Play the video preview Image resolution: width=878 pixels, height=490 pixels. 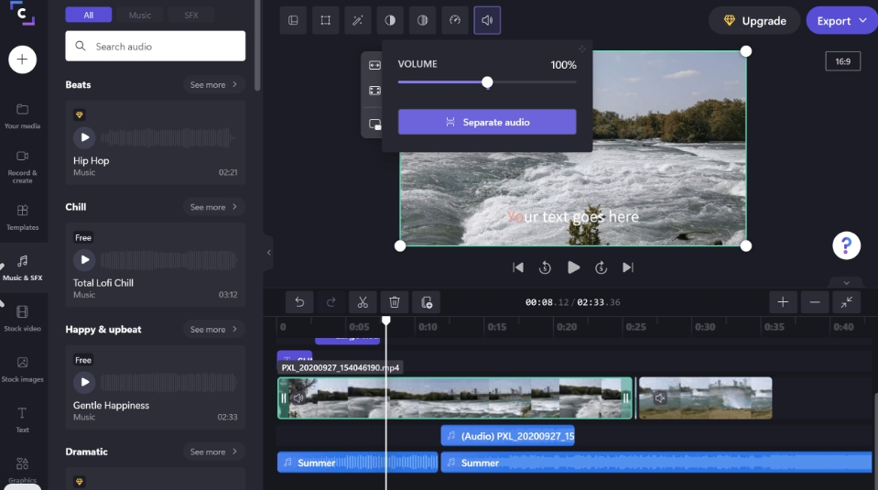pyautogui.click(x=573, y=267)
